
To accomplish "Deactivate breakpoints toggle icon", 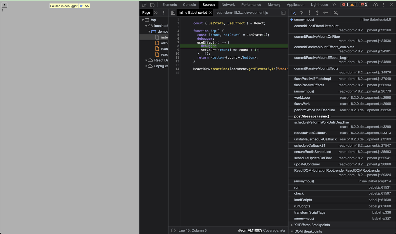I will [336, 13].
